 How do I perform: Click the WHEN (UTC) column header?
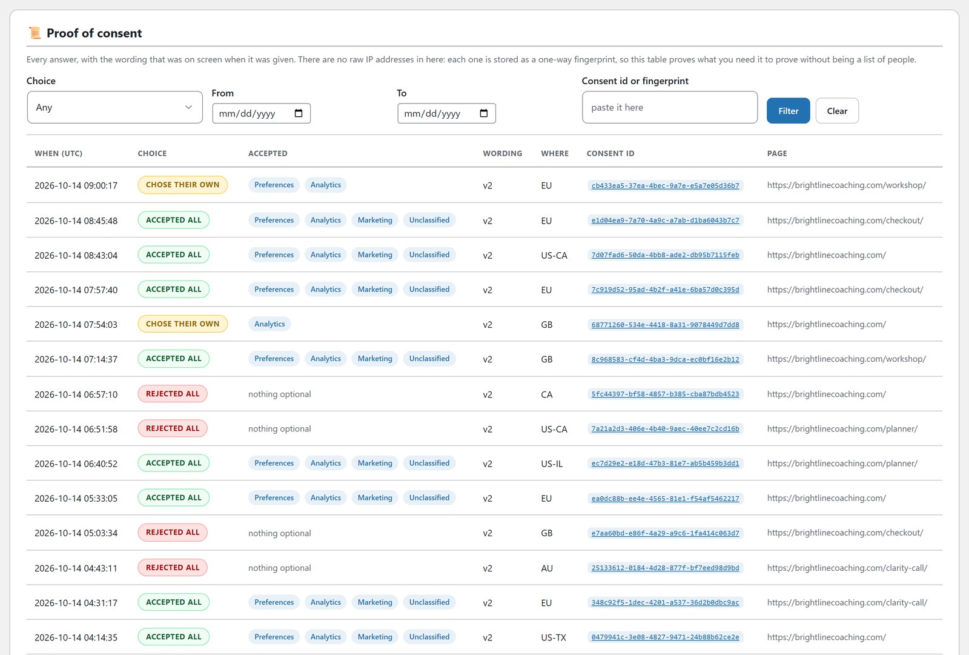[58, 153]
